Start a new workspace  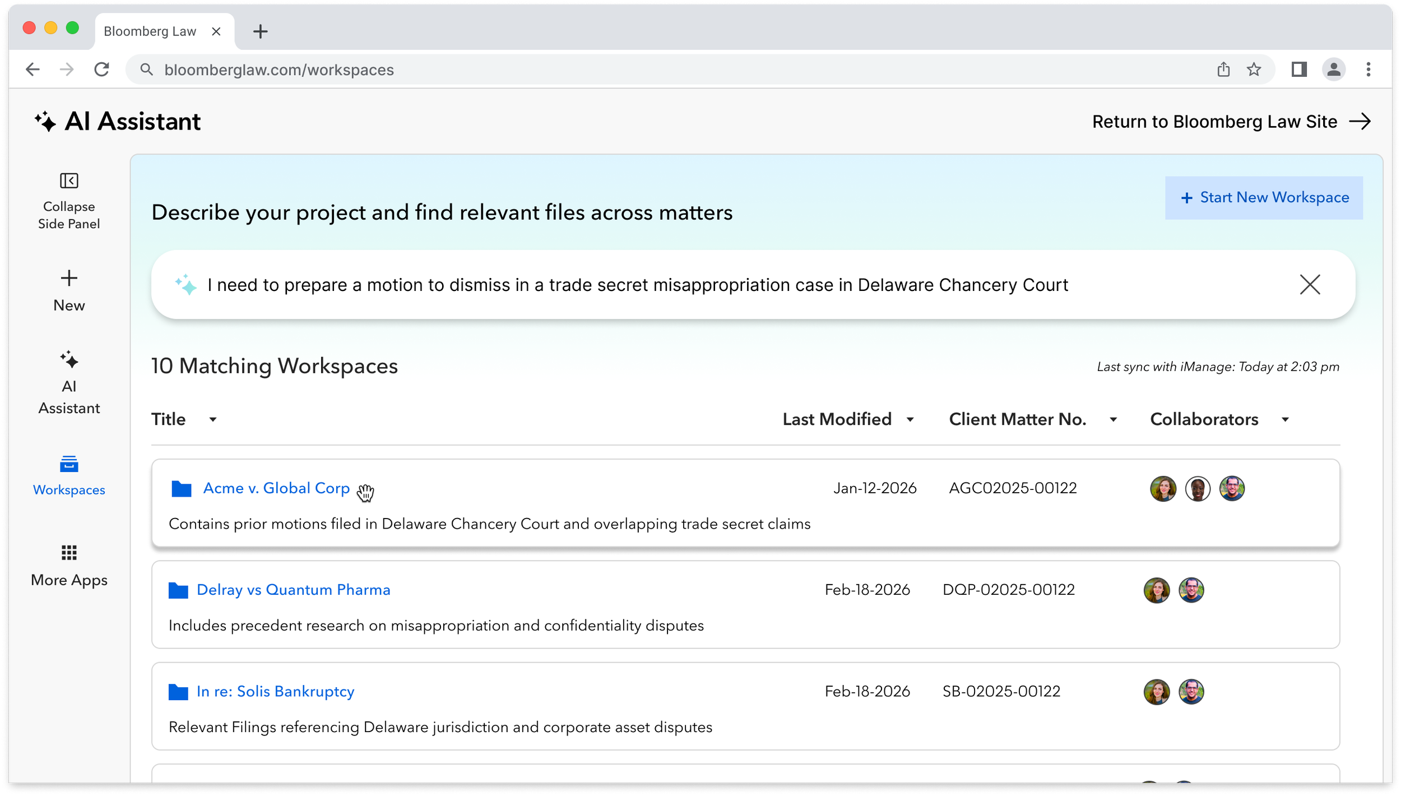click(x=1264, y=197)
